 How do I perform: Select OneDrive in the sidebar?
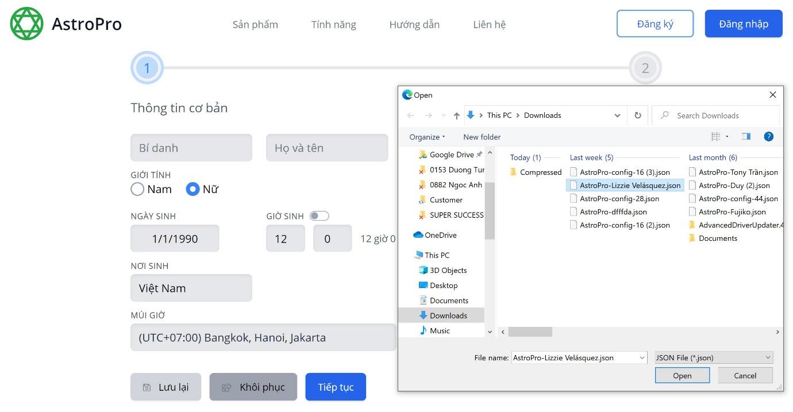coord(440,234)
